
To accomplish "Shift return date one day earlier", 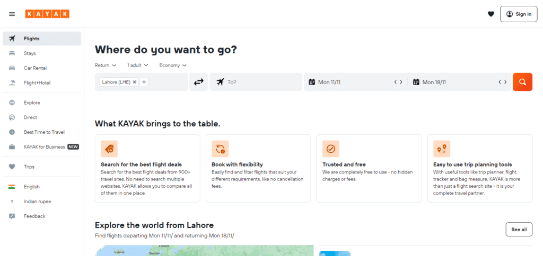I will (x=500, y=82).
